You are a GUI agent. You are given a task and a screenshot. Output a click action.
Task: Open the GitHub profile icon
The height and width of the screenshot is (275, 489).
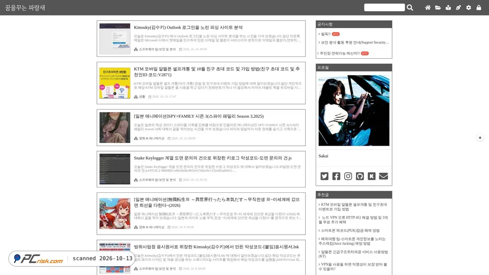(360, 176)
